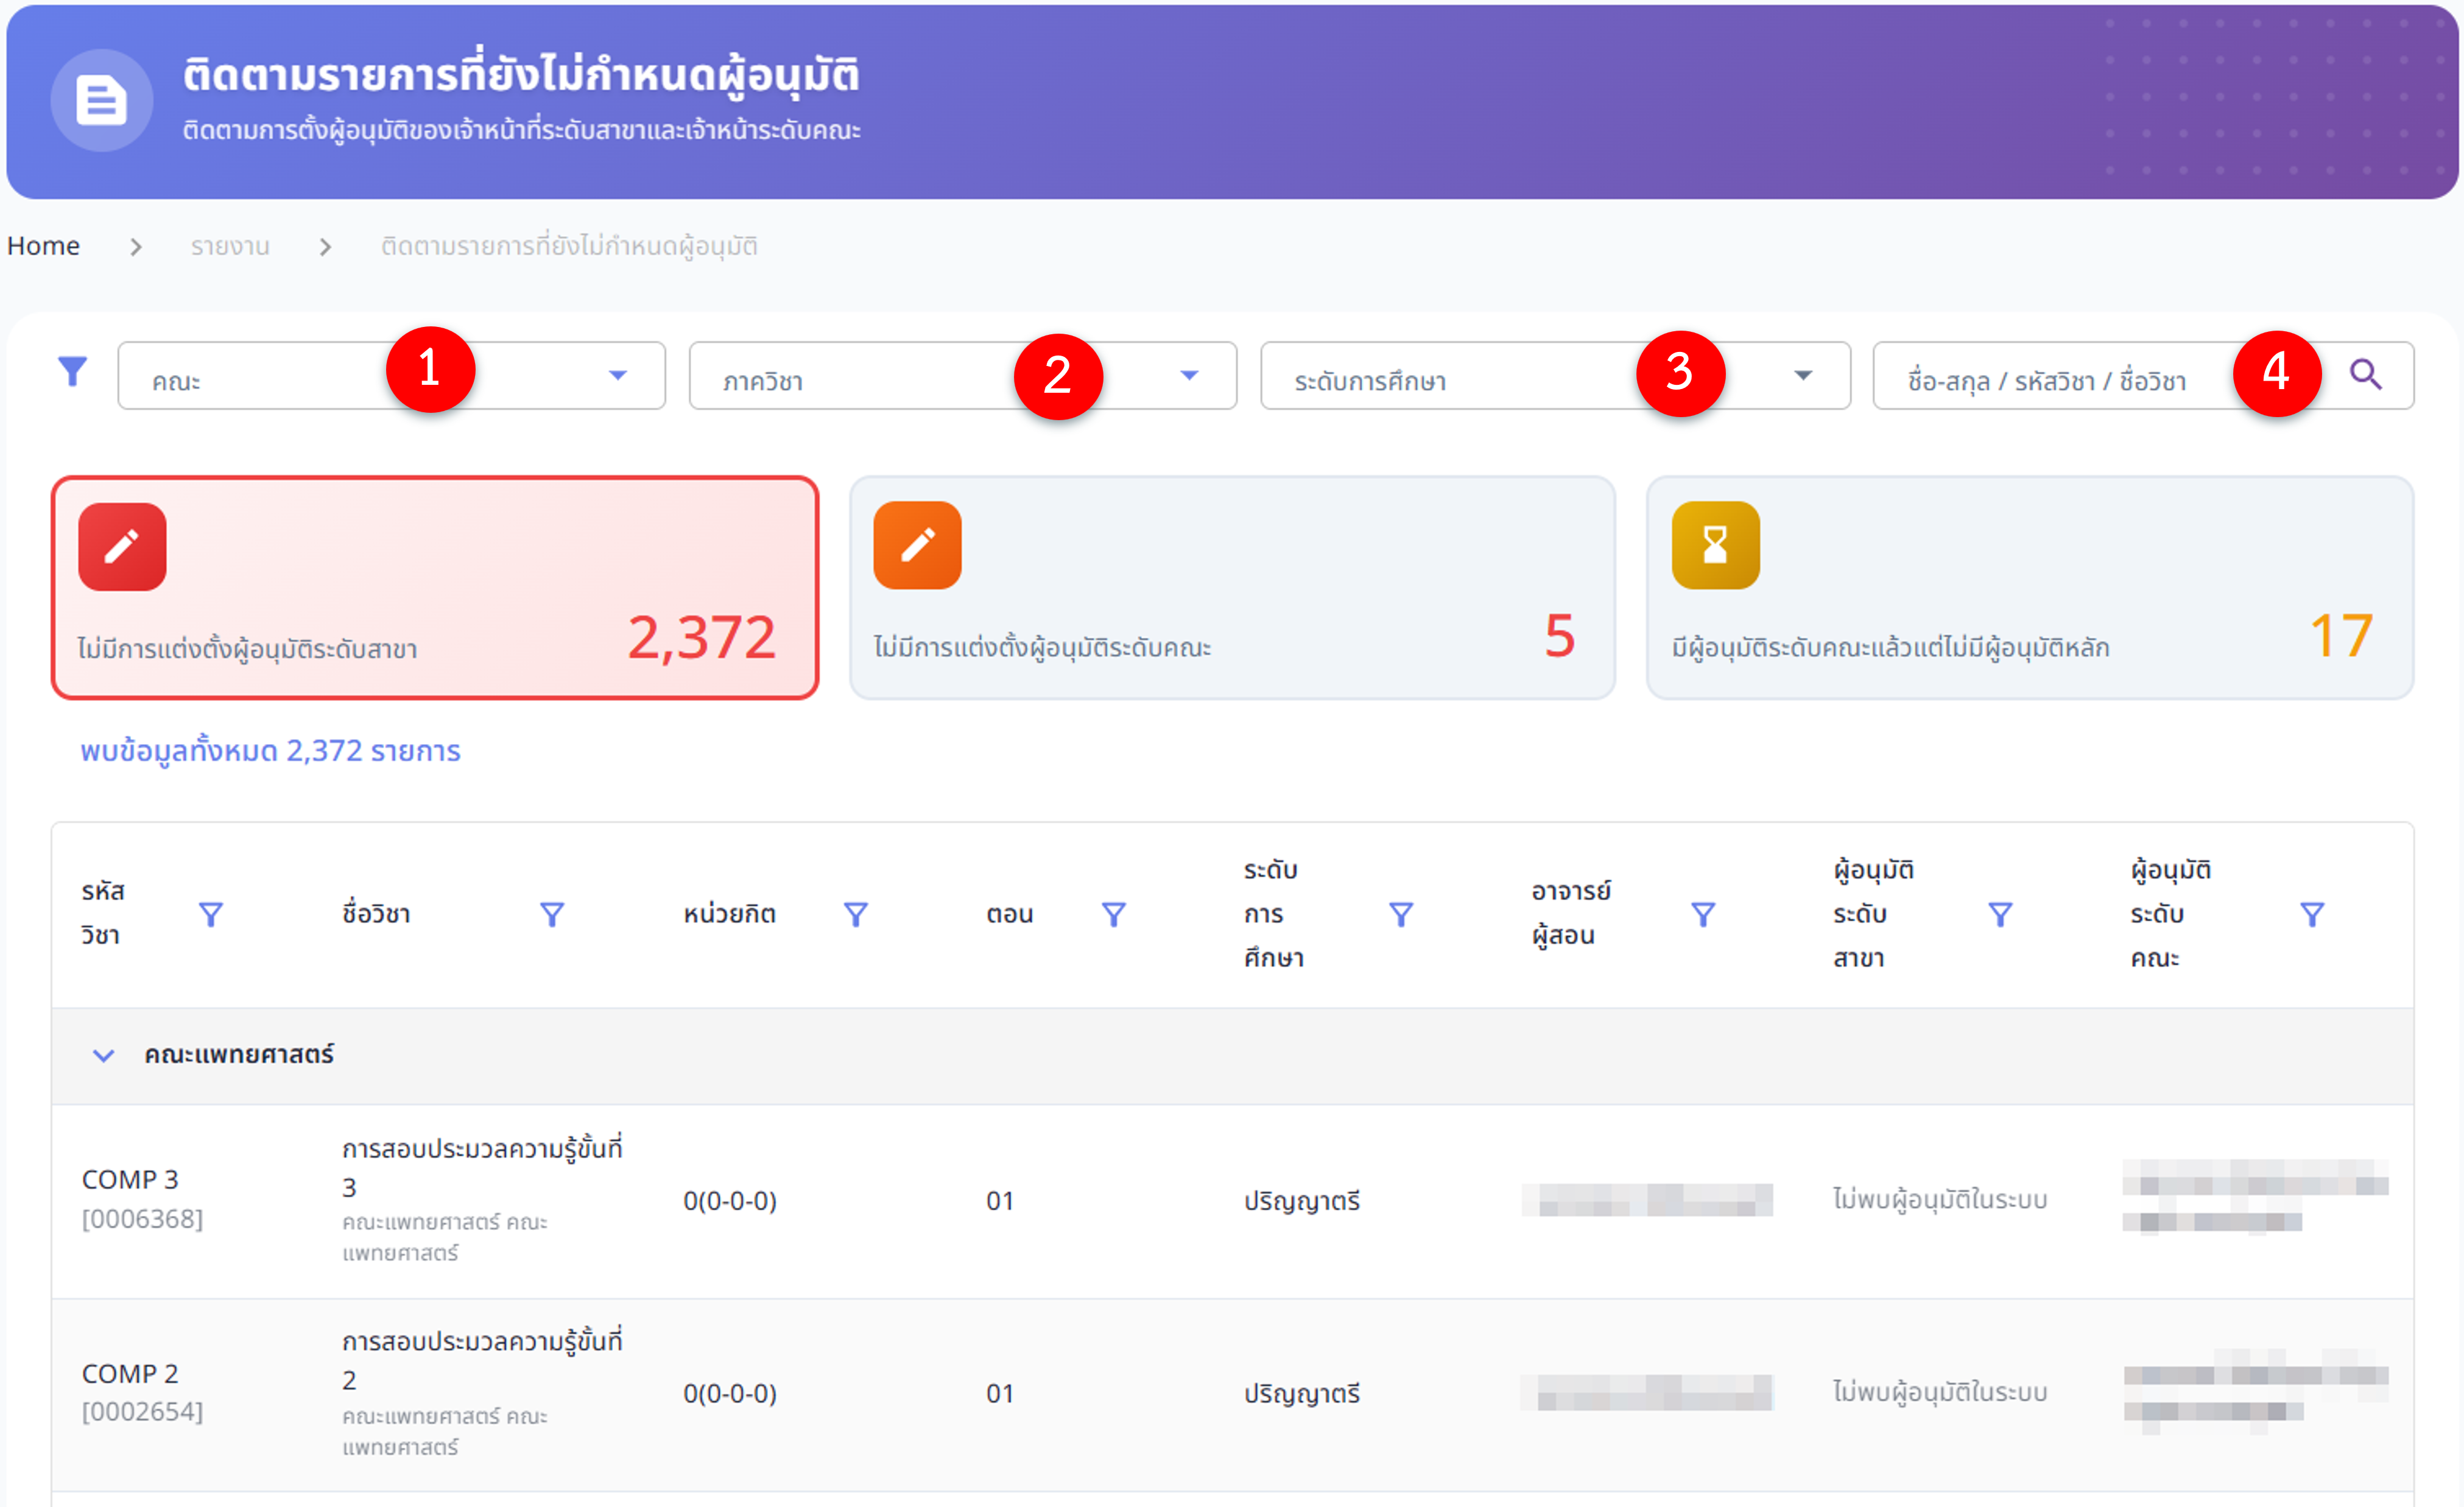Image resolution: width=2464 pixels, height=1507 pixels.
Task: Select the card showing 17 items
Action: (2030, 588)
